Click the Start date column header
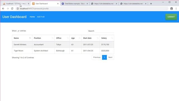179x101 pixels. [91, 38]
